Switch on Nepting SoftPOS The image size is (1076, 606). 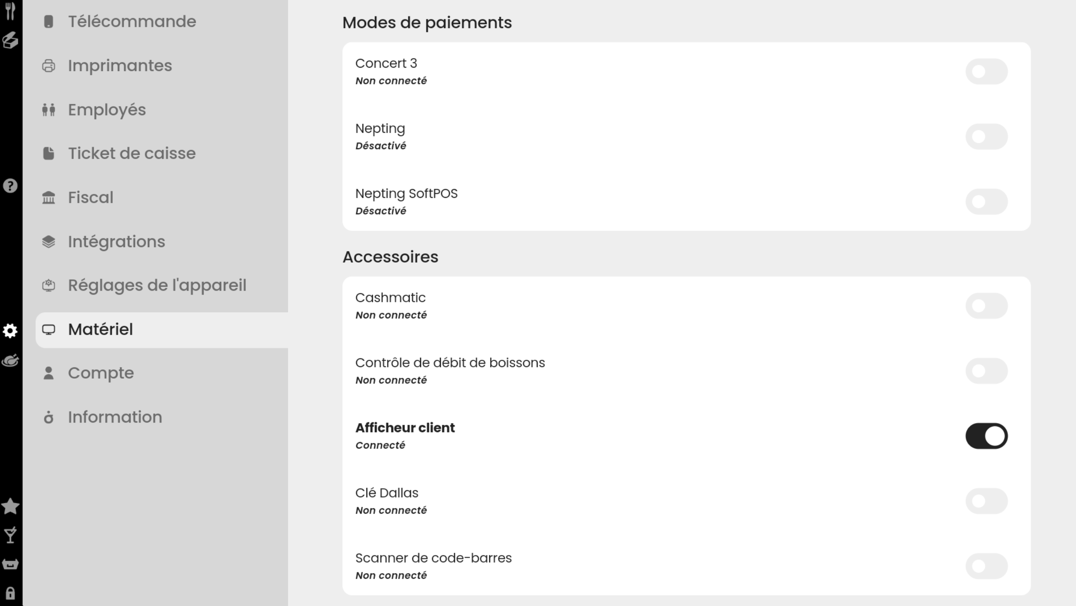click(x=986, y=202)
